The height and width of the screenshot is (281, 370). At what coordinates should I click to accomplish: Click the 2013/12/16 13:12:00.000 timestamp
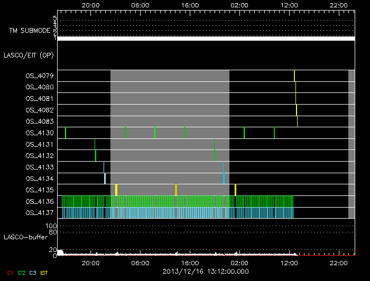[206, 271]
